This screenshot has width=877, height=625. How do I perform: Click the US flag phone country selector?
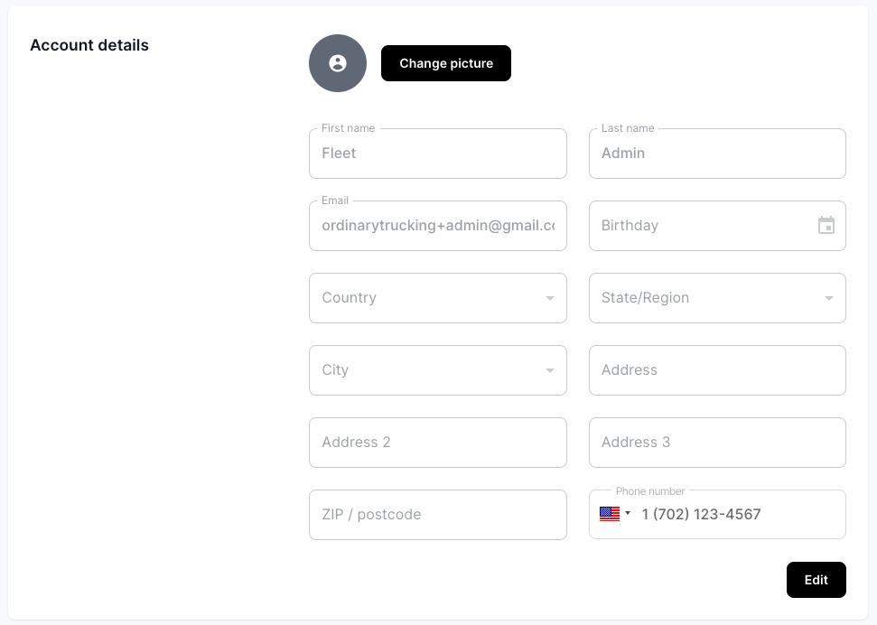tap(609, 514)
